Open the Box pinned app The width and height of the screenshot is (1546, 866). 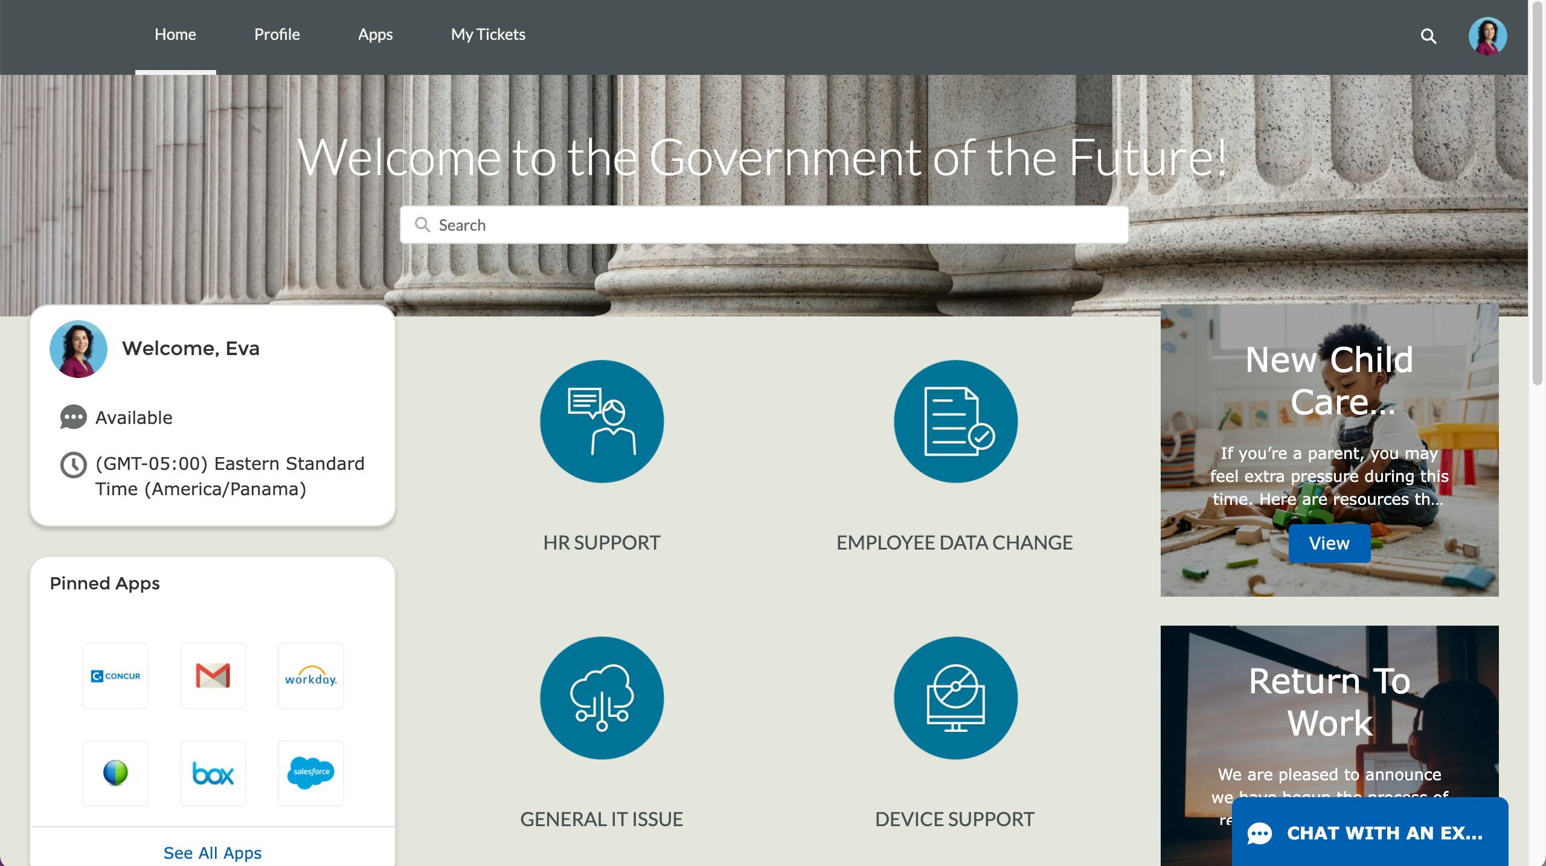[x=213, y=774]
